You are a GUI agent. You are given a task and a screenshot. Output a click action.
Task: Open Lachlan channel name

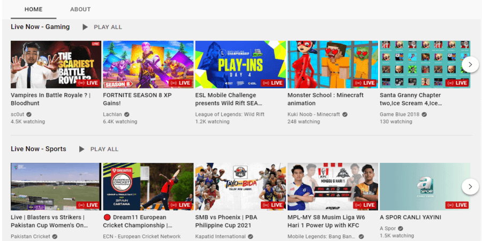pyautogui.click(x=112, y=115)
